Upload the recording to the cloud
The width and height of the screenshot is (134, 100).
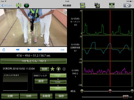click(59, 69)
